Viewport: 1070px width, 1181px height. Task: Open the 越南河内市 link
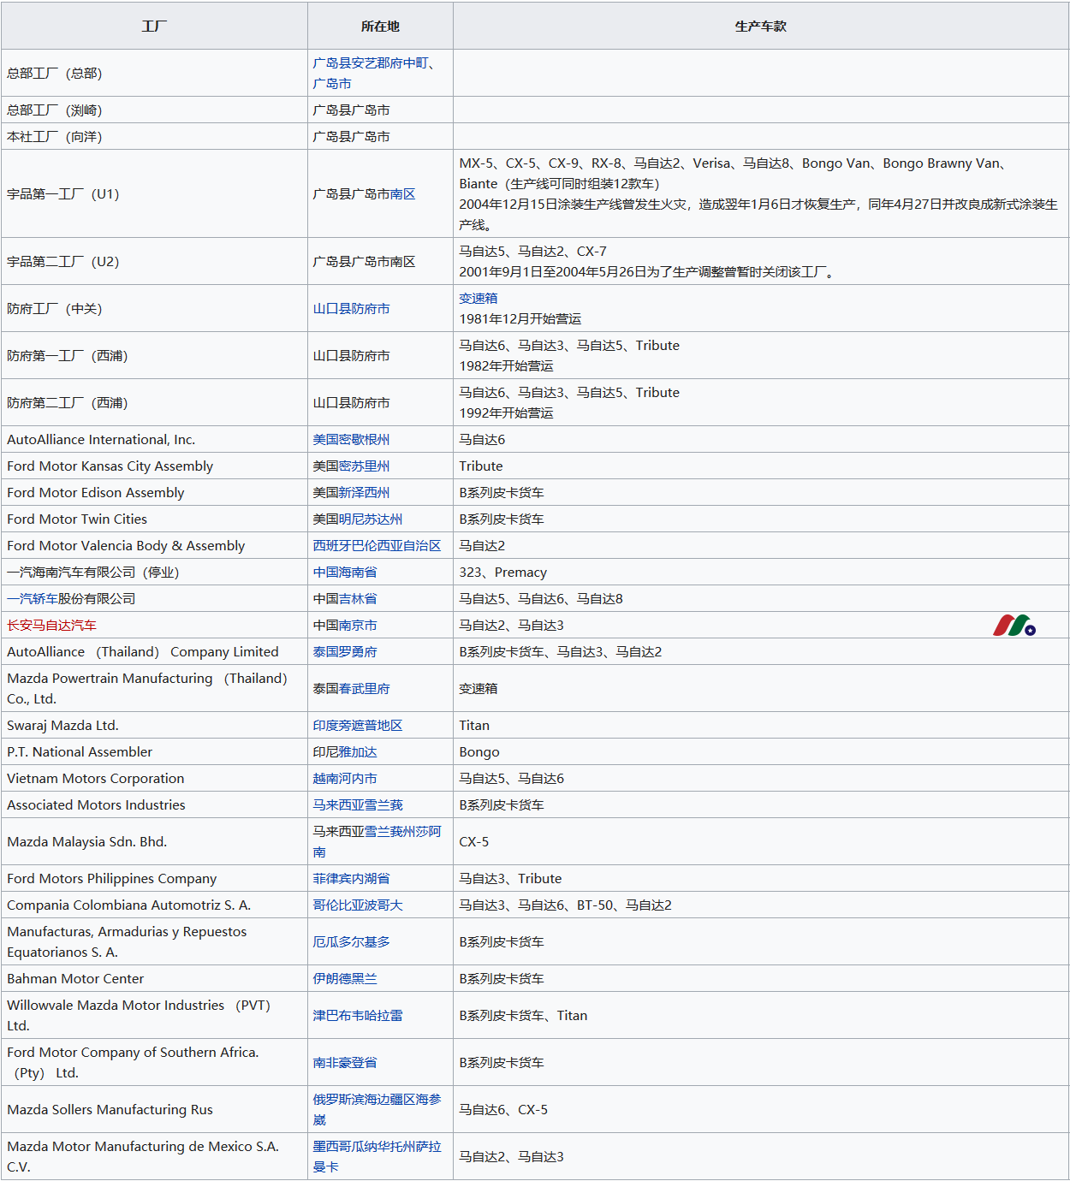point(345,779)
